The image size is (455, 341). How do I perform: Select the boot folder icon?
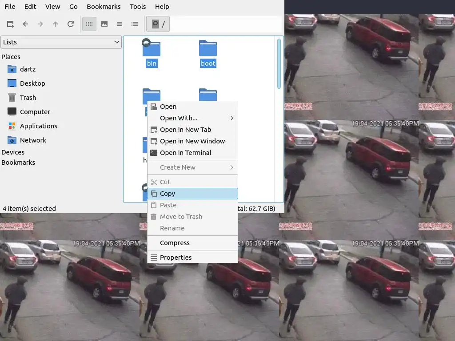(208, 48)
